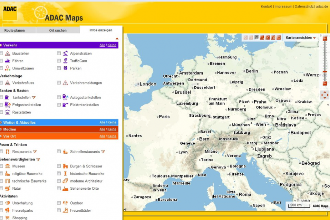330x220 pixels.
Task: Open the Kartenansichten dropdown
Action: 300,38
